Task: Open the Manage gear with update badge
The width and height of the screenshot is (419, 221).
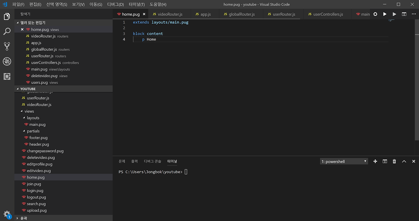Action: click(x=7, y=214)
